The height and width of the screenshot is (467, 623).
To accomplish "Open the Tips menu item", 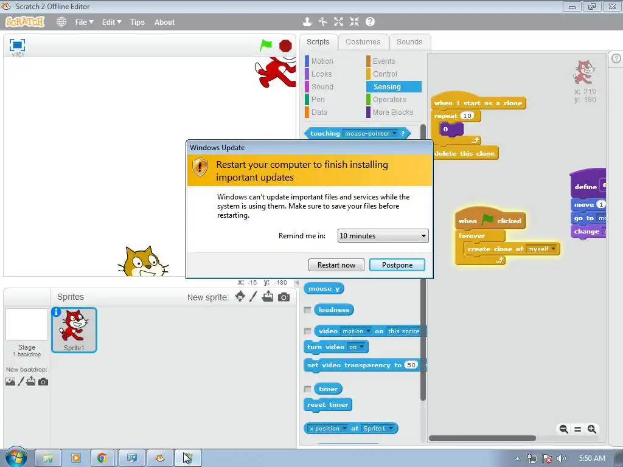I will coord(137,22).
